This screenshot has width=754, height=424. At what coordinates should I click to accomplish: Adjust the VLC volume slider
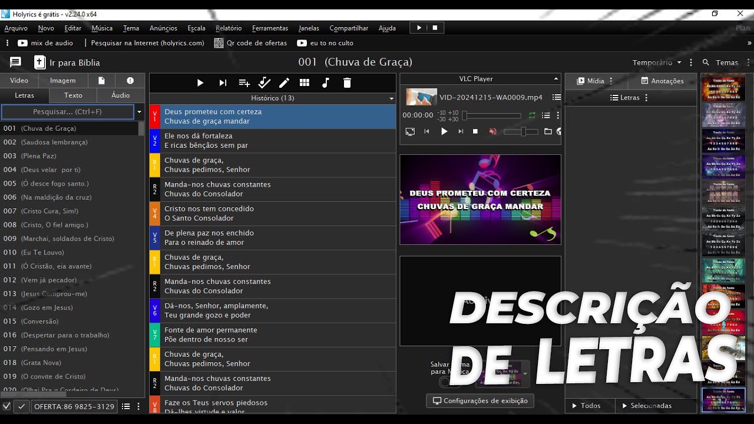521,131
